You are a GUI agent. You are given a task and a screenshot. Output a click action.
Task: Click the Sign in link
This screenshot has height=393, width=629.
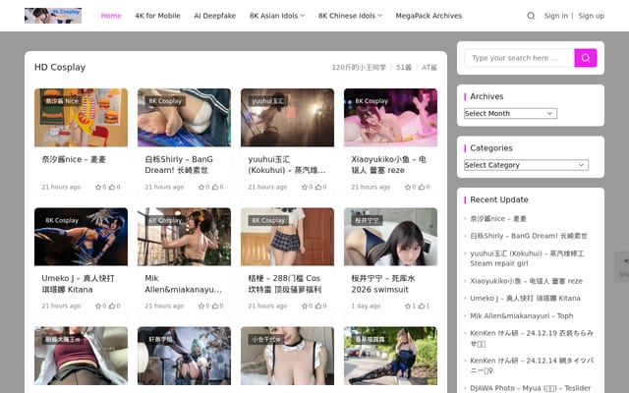click(x=555, y=16)
